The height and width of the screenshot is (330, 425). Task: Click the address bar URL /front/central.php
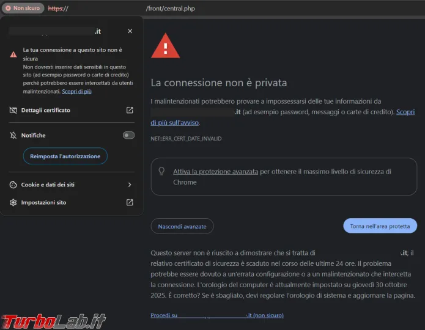tap(170, 9)
